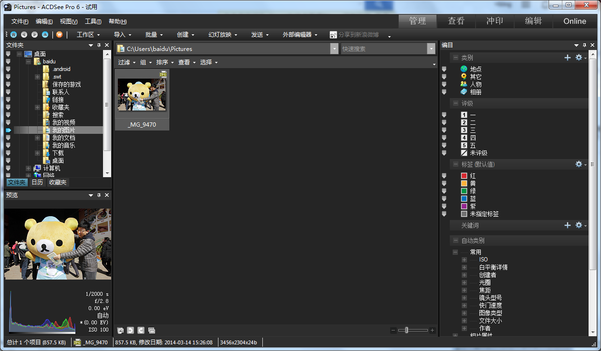Open the 批量 dropdown menu
The image size is (601, 351).
point(154,34)
